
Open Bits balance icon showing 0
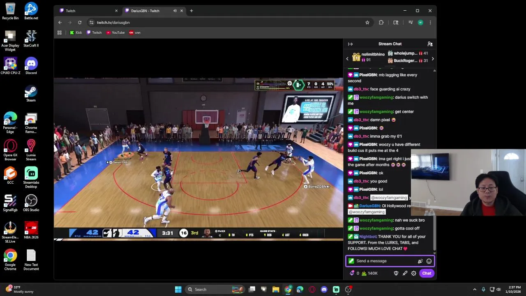click(354, 273)
